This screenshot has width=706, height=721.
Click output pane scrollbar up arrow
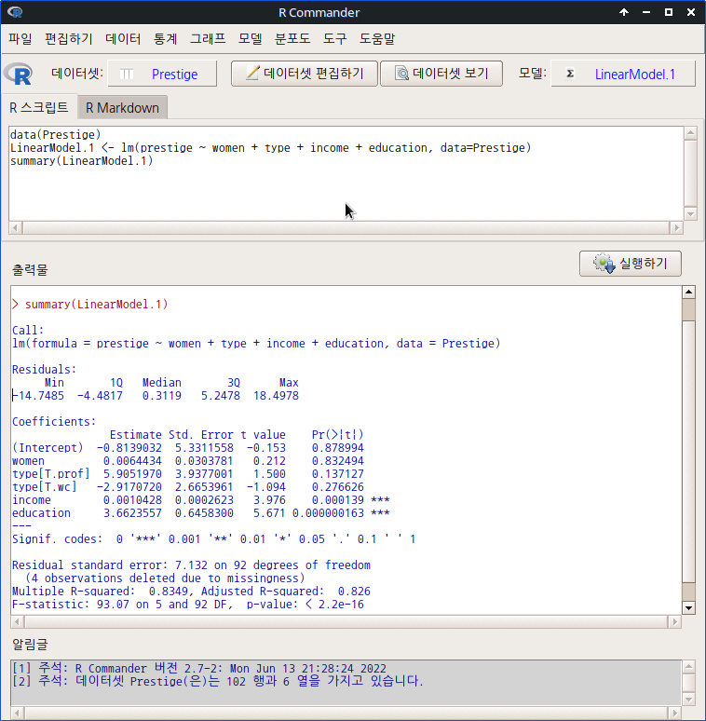pyautogui.click(x=688, y=292)
